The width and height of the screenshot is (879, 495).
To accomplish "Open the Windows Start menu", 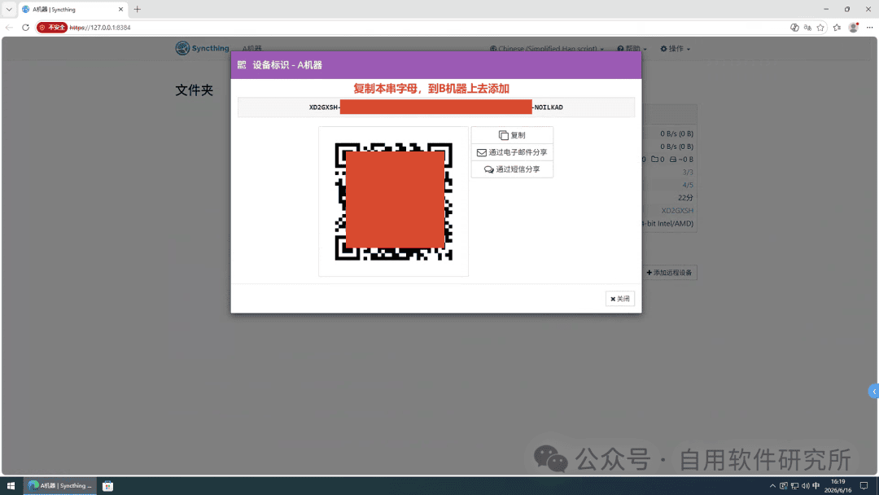I will click(11, 486).
